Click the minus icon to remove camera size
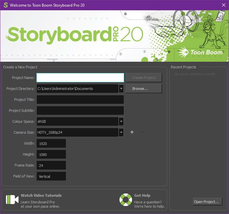This screenshot has width=229, height=214. [142, 132]
